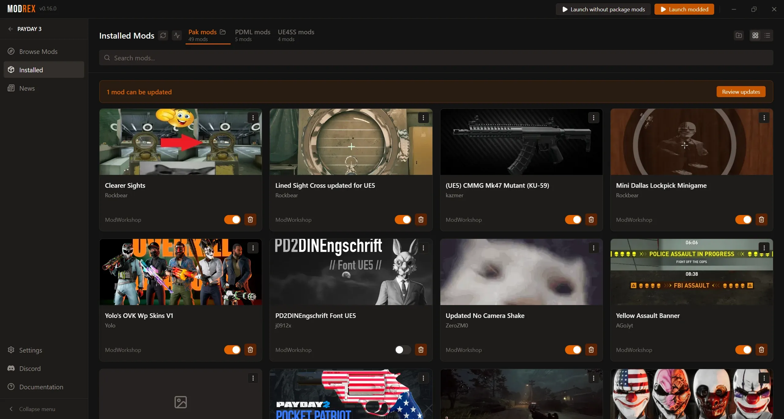Enable the PD2DINEngschrift Font UE5 toggle
This screenshot has width=784, height=419.
[403, 350]
